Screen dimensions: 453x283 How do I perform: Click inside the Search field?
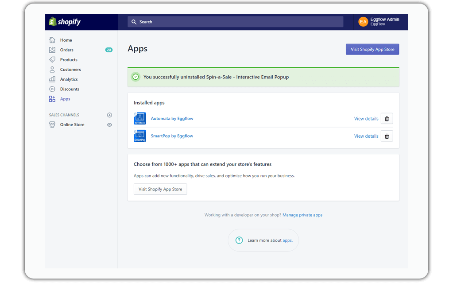click(235, 21)
